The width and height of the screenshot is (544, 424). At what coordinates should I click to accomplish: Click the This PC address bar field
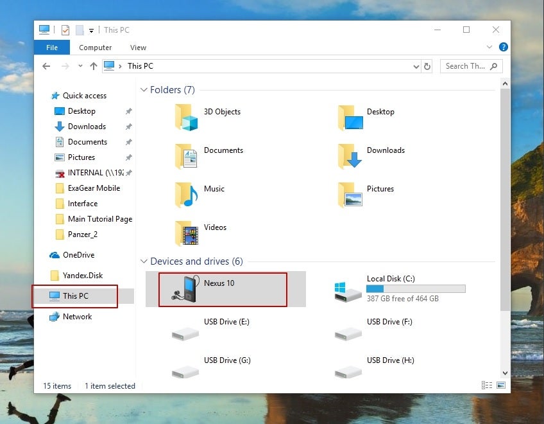pyautogui.click(x=262, y=66)
